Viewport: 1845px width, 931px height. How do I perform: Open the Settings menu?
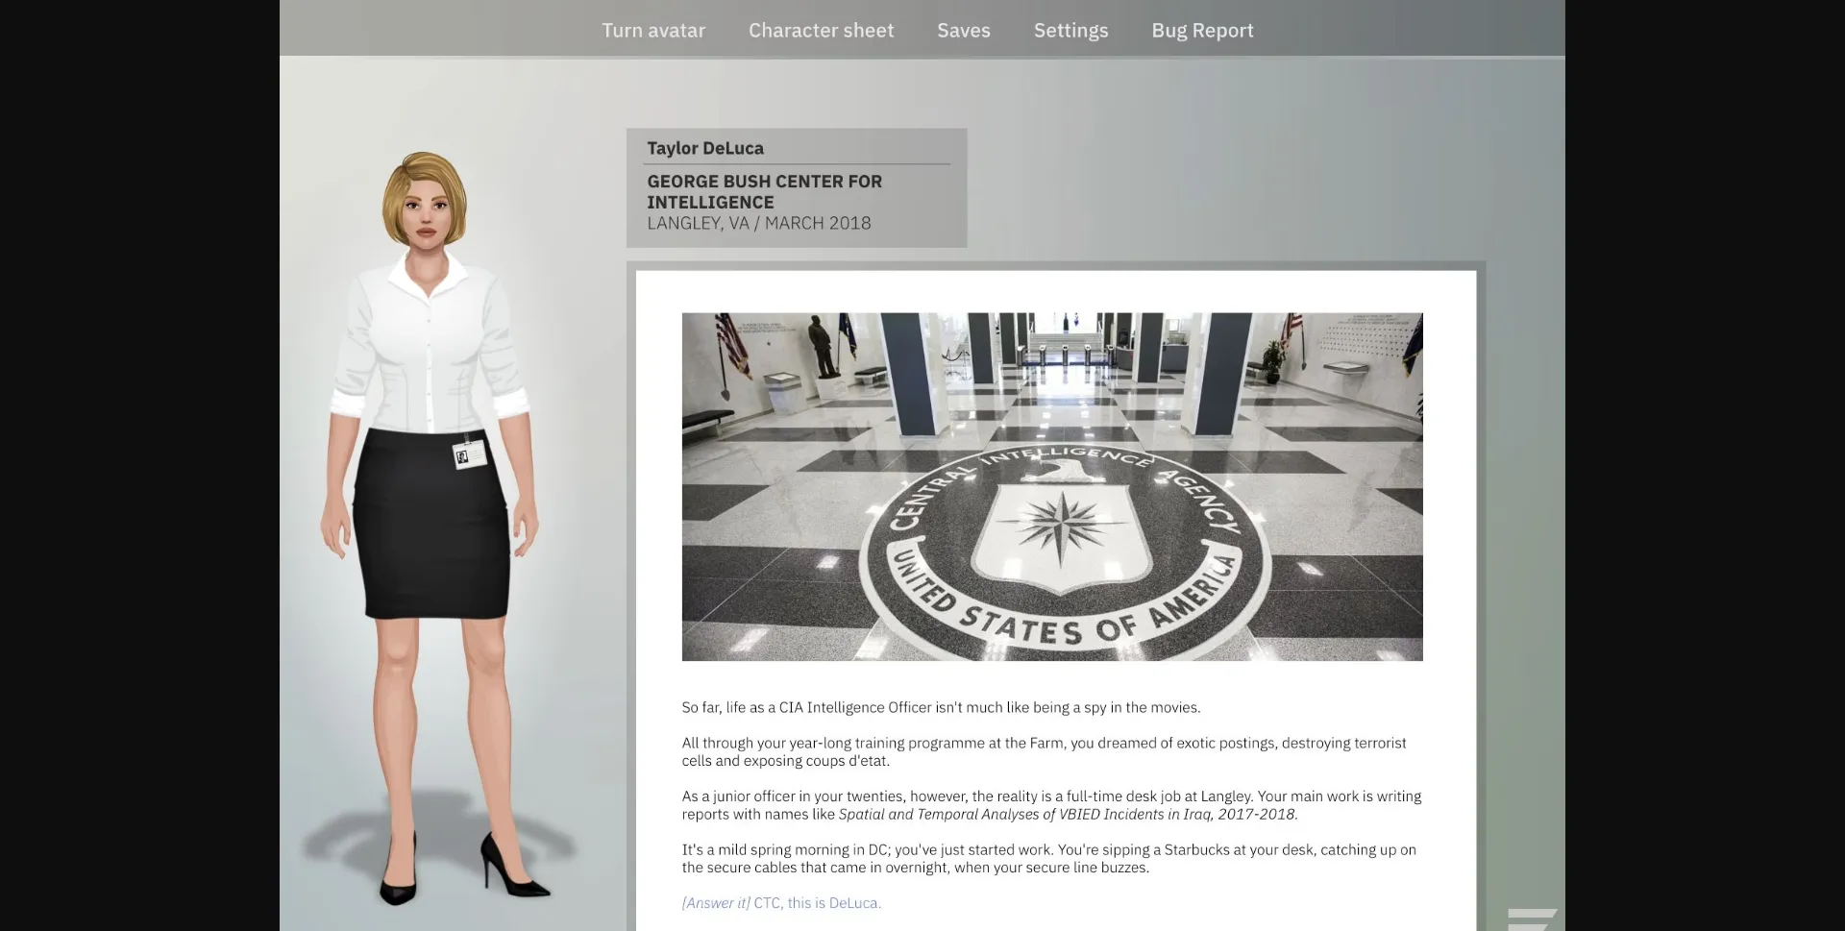[x=1070, y=30]
